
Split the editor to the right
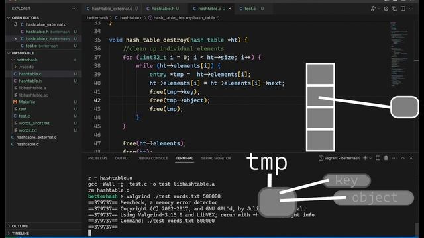pyautogui.click(x=403, y=9)
